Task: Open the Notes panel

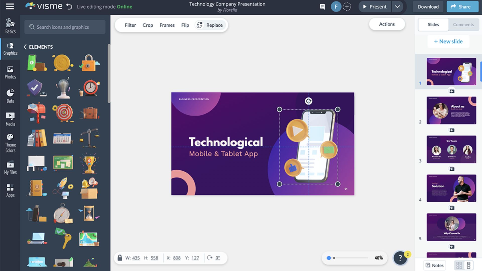Action: 435,265
